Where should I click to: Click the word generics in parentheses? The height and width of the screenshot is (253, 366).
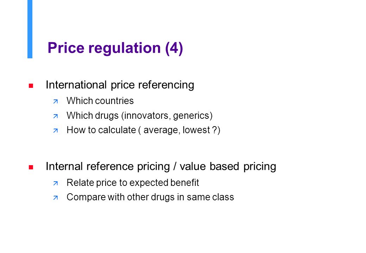191,116
